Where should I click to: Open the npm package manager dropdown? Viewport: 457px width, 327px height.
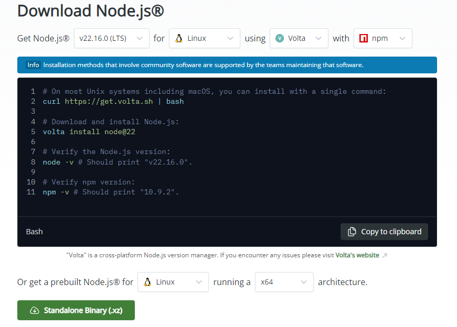383,38
